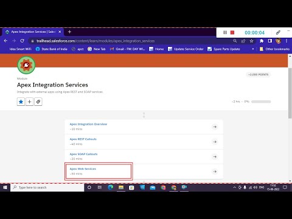292x219 pixels.
Task: Go forward in browser history
Action: point(14,41)
